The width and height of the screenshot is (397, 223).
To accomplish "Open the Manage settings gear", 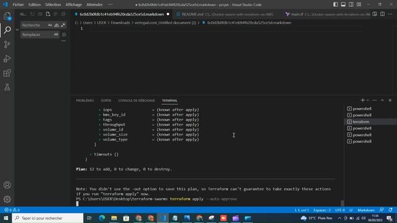I will click(7, 199).
